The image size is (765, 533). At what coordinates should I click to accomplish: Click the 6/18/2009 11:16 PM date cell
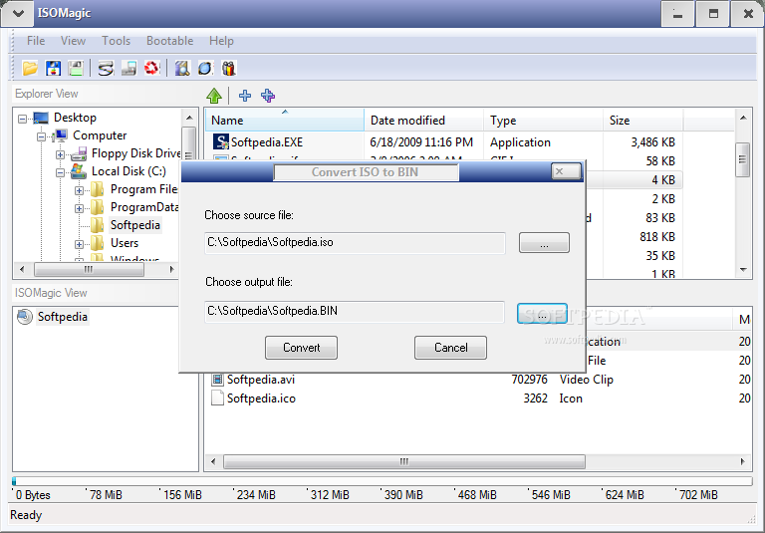(421, 142)
